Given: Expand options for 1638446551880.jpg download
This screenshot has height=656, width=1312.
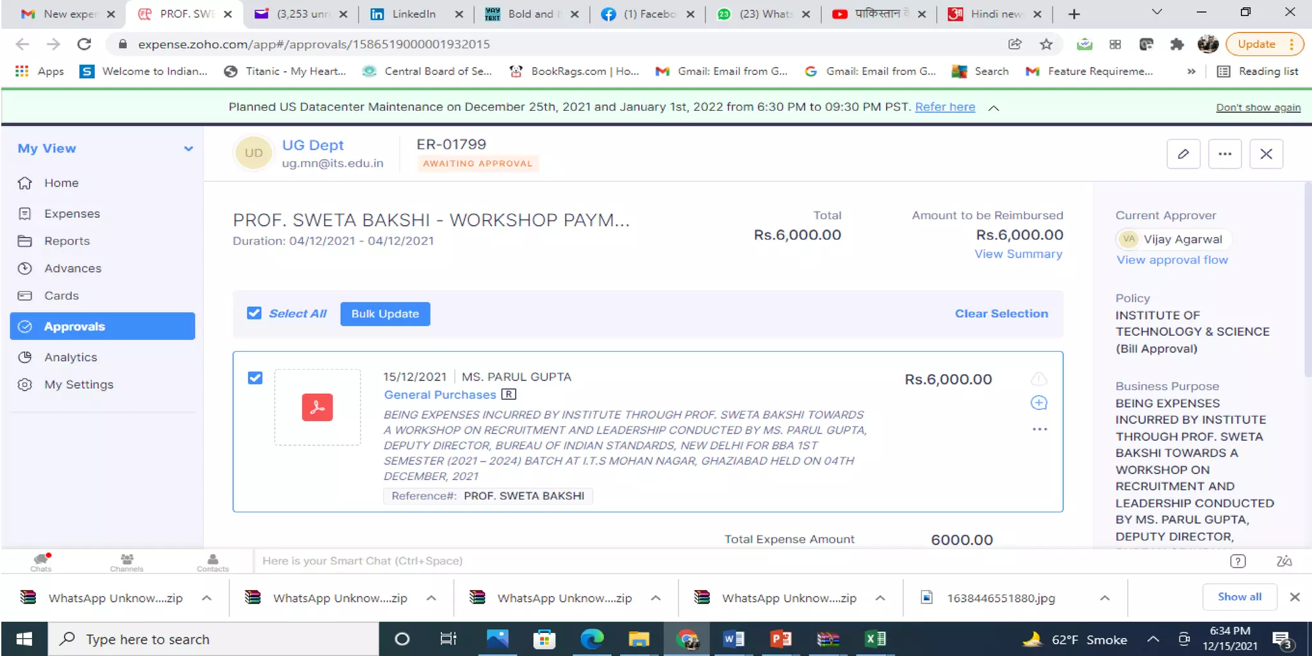Looking at the screenshot, I should pos(1104,598).
